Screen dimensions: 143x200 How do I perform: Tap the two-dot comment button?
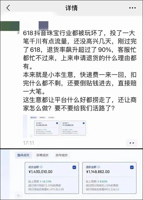click(132, 143)
